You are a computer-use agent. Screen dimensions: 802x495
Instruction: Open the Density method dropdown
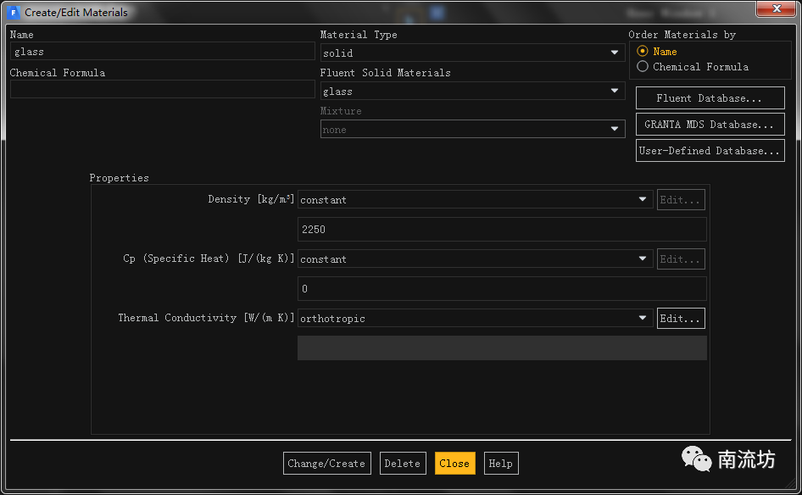coord(475,200)
